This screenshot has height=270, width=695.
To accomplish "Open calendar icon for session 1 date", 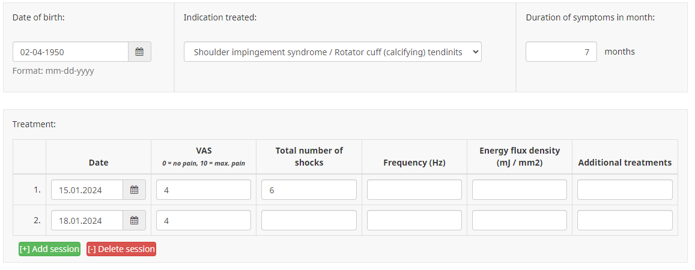I will 135,190.
